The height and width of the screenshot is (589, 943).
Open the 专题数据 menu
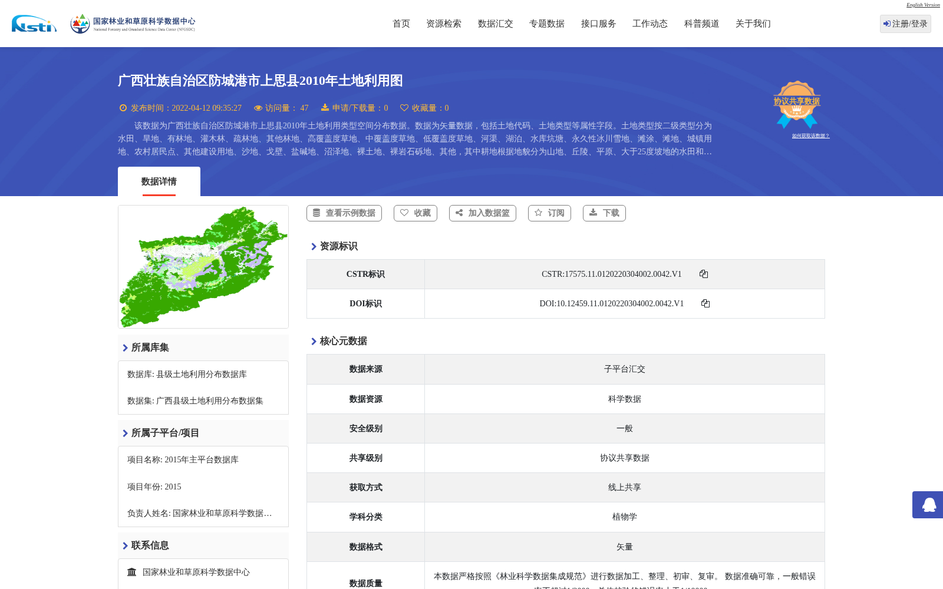pos(547,24)
